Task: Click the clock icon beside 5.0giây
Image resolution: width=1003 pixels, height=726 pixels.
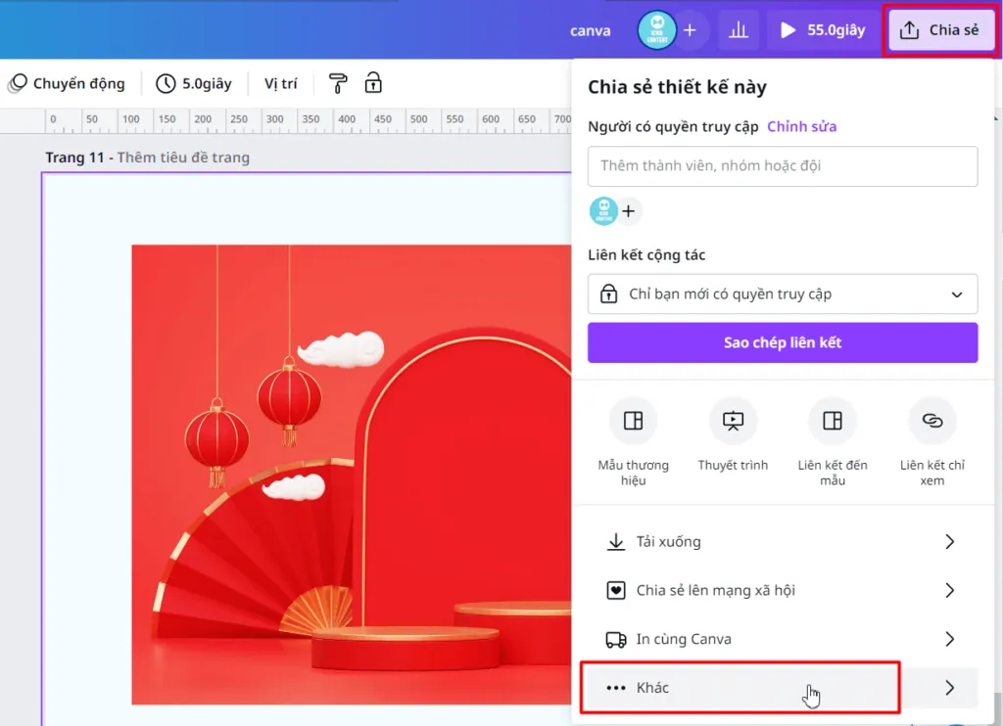Action: (166, 83)
